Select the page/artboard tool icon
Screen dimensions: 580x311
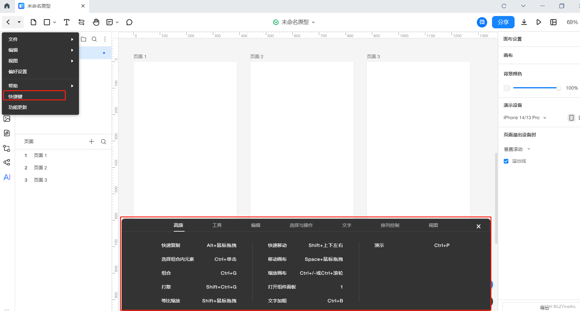[33, 22]
